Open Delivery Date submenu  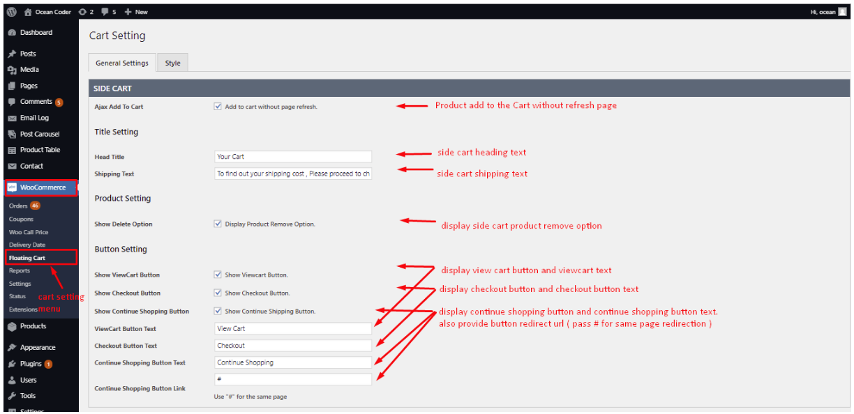27,245
